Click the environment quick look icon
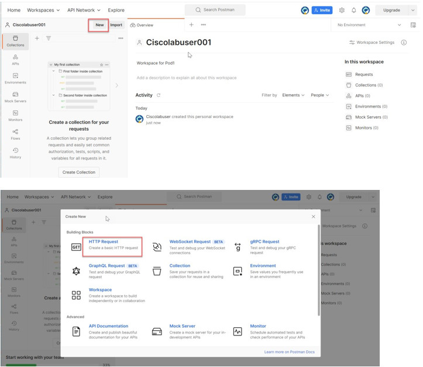Image resolution: width=423 pixels, height=367 pixels. [x=413, y=25]
